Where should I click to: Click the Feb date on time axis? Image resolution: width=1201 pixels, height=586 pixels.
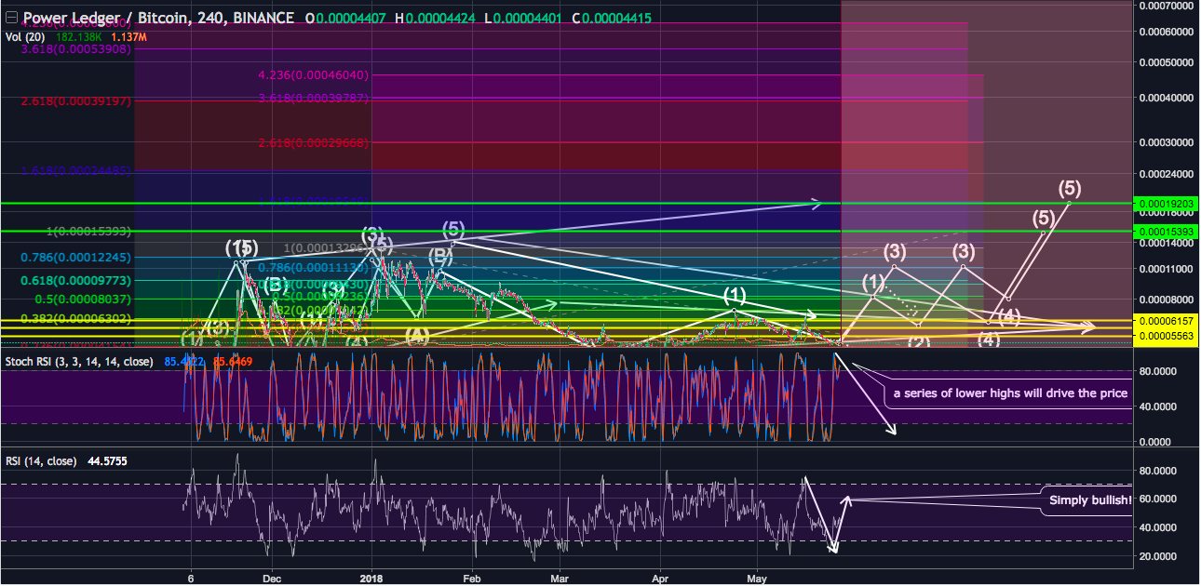click(x=471, y=577)
